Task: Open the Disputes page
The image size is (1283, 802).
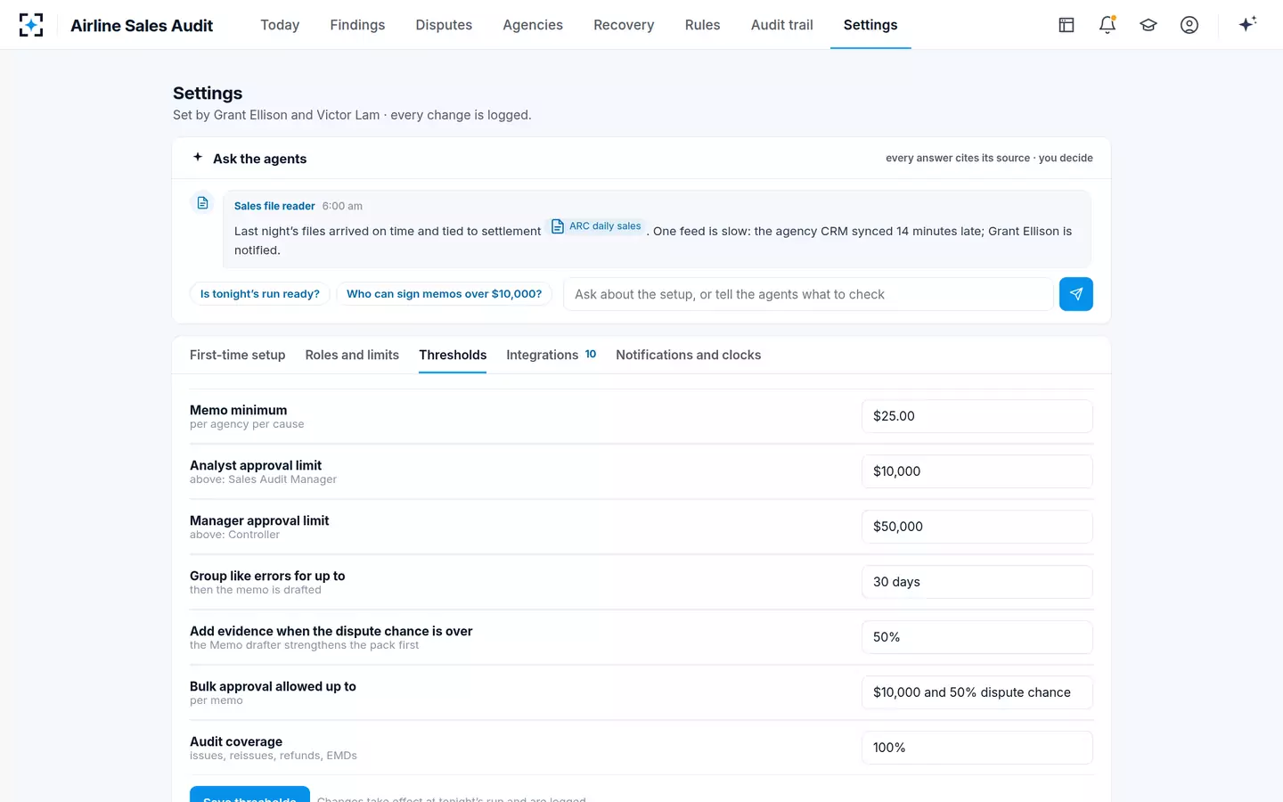Action: 444,25
